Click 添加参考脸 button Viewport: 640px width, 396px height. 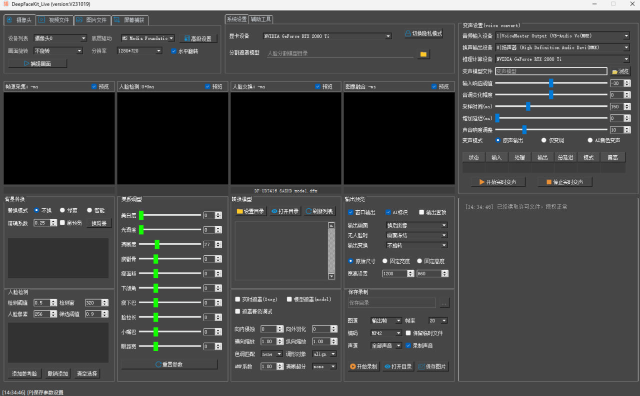click(x=24, y=374)
